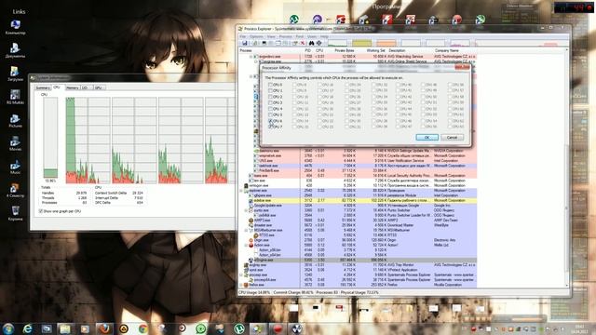Check the CPU 4 affinity checkbox
The image size is (596, 335).
click(270, 109)
